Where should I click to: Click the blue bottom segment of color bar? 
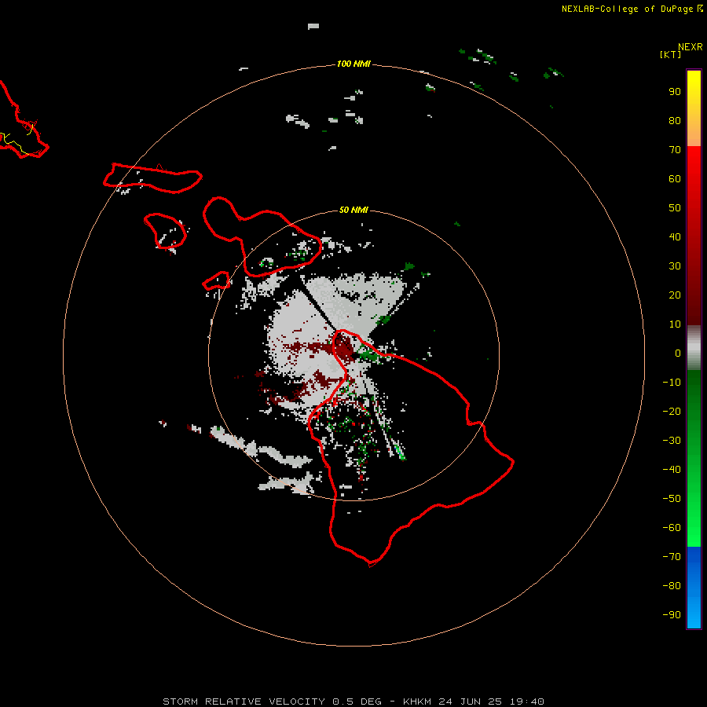tap(694, 588)
